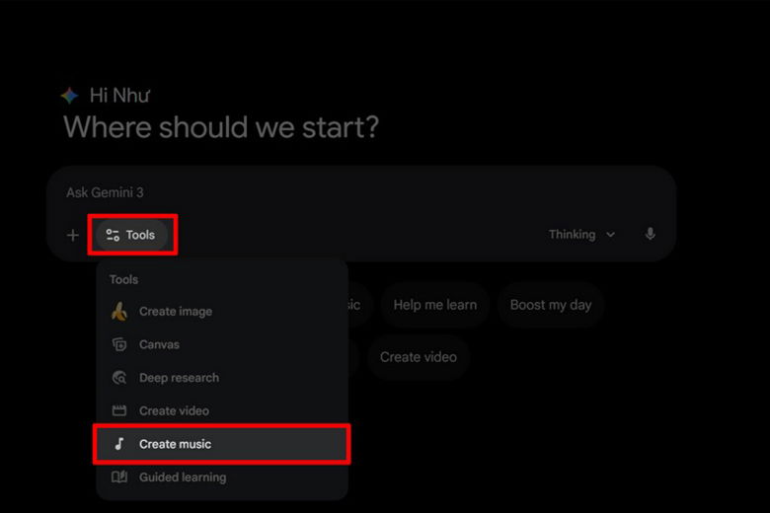Select the Deep research menu entry

coord(179,378)
